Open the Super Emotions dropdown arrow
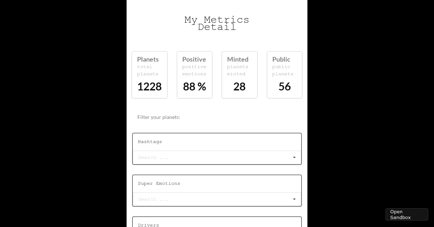The height and width of the screenshot is (227, 434). click(x=294, y=199)
